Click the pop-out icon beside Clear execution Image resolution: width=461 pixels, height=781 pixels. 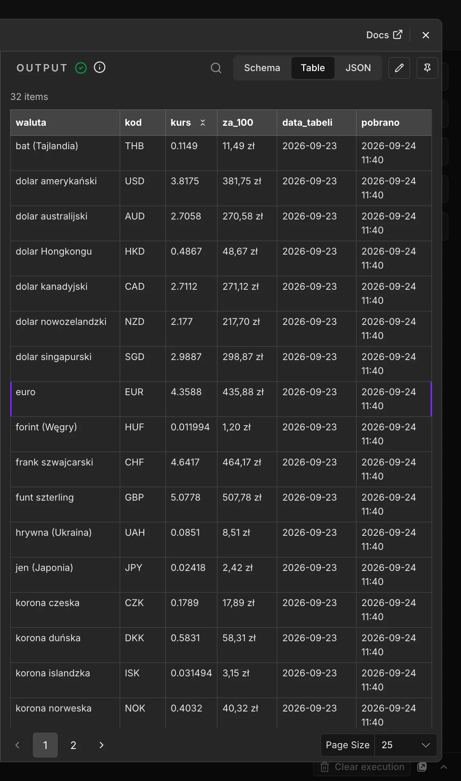pyautogui.click(x=422, y=767)
